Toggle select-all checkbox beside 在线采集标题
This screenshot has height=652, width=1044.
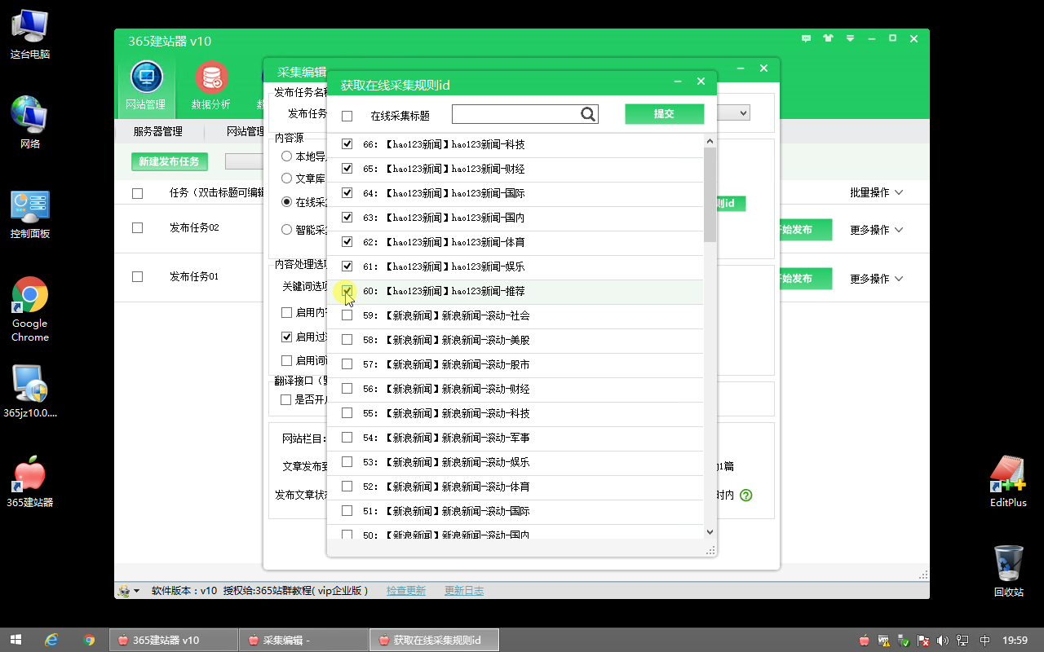(347, 116)
